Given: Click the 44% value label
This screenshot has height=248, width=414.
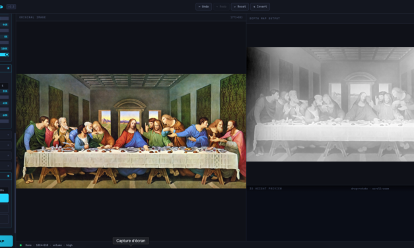Looking at the screenshot, I should click(x=5, y=24).
